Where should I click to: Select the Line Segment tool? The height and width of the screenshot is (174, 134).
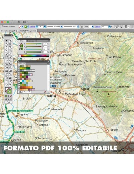coord(7,50)
